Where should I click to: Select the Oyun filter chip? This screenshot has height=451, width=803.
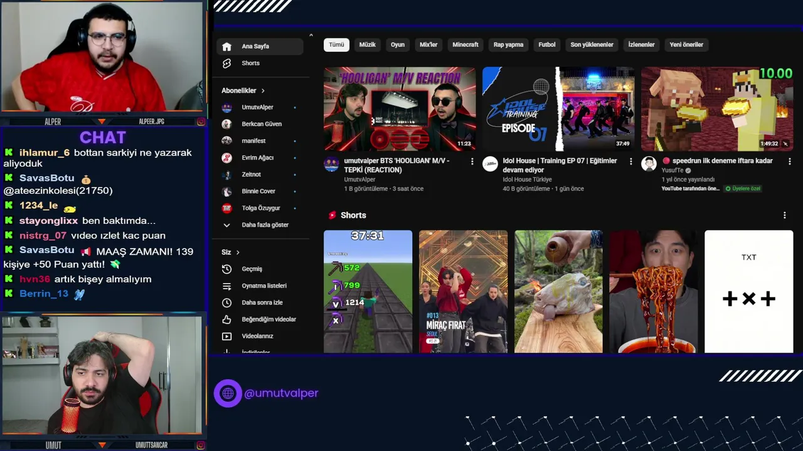click(x=398, y=44)
